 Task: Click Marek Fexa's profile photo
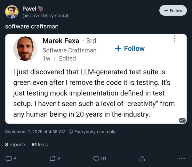click(x=25, y=49)
